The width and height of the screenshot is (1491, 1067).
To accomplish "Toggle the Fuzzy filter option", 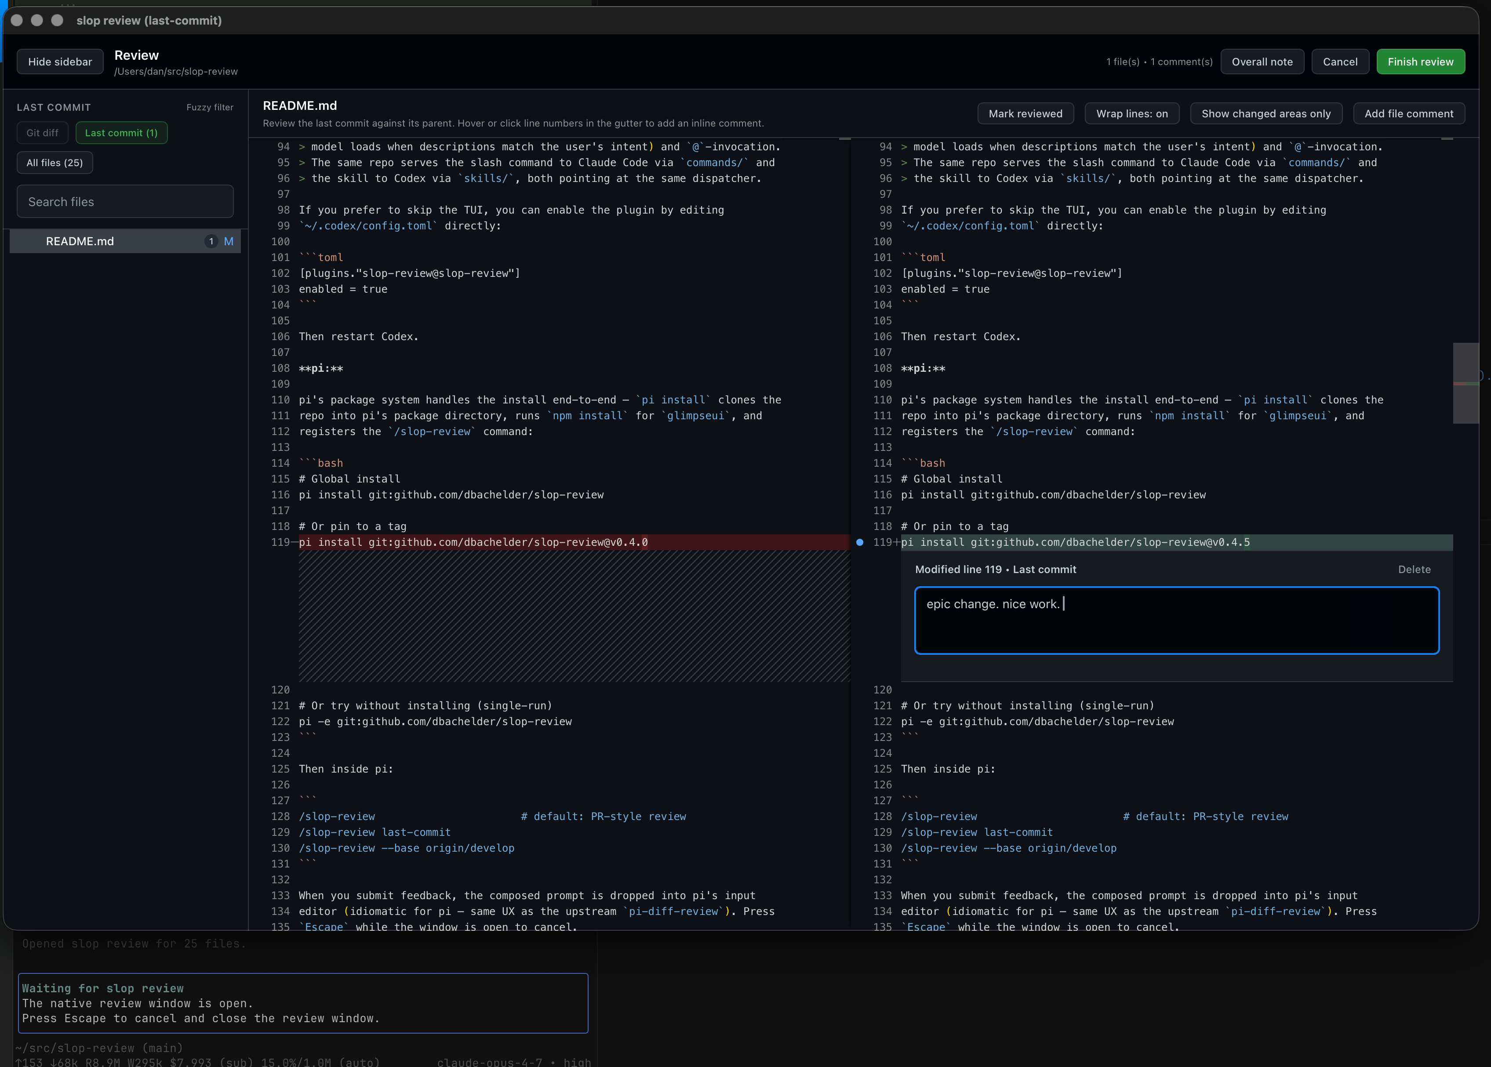I will click(x=210, y=107).
